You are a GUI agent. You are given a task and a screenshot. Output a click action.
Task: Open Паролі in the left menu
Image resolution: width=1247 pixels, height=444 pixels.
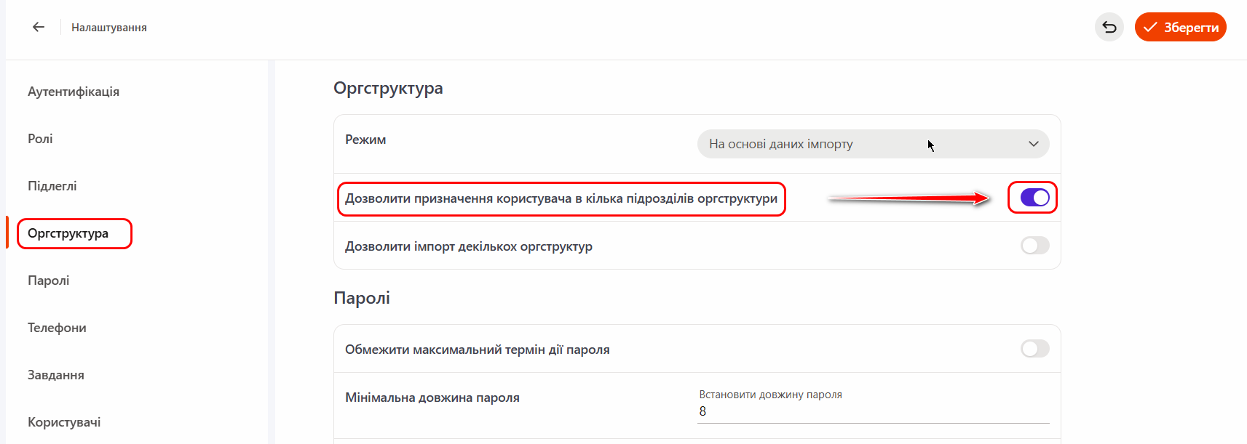coord(49,280)
